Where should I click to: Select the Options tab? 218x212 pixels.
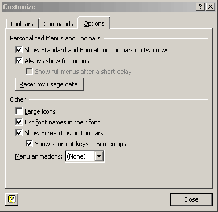click(x=94, y=23)
